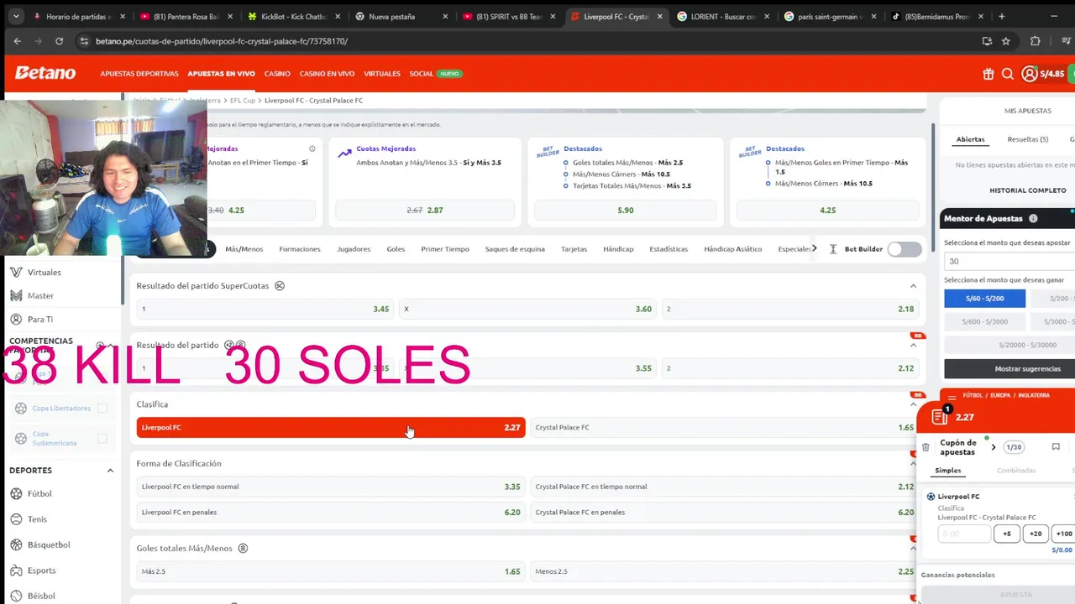Switch to Resueltas (5) bets tab
This screenshot has height=604, width=1075.
pyautogui.click(x=1028, y=139)
